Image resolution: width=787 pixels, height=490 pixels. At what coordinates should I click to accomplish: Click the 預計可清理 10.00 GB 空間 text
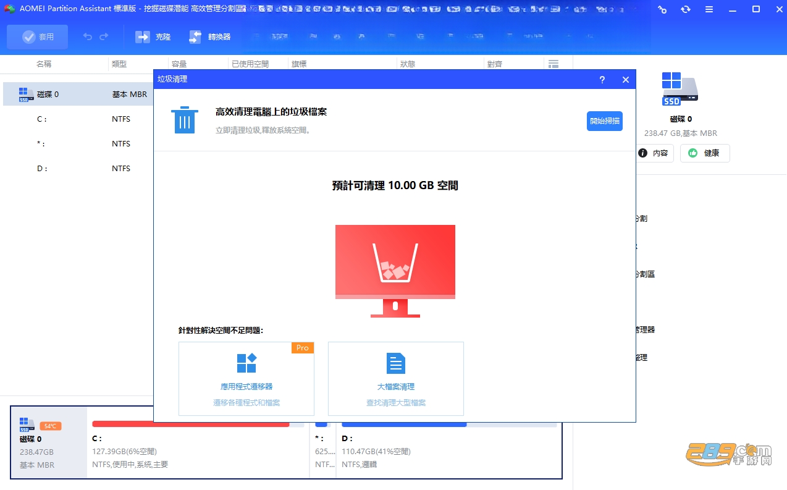395,185
